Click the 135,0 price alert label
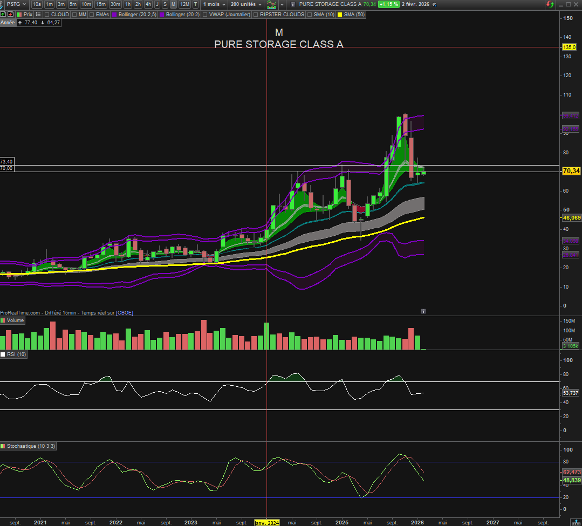 tap(569, 47)
